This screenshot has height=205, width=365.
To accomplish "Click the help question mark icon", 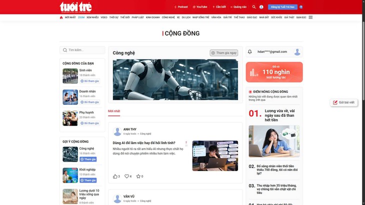I will tap(301, 7).
